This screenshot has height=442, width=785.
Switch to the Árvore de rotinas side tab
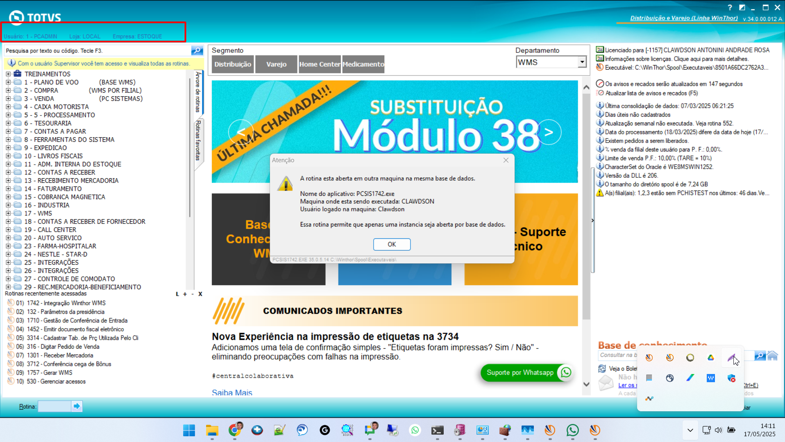click(x=198, y=92)
